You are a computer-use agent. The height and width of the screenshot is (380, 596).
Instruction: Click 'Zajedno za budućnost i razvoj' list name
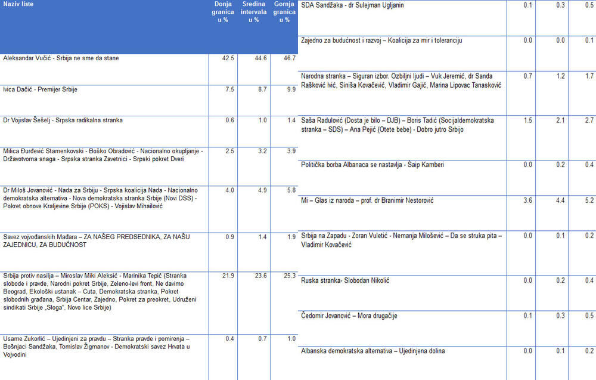pos(381,41)
